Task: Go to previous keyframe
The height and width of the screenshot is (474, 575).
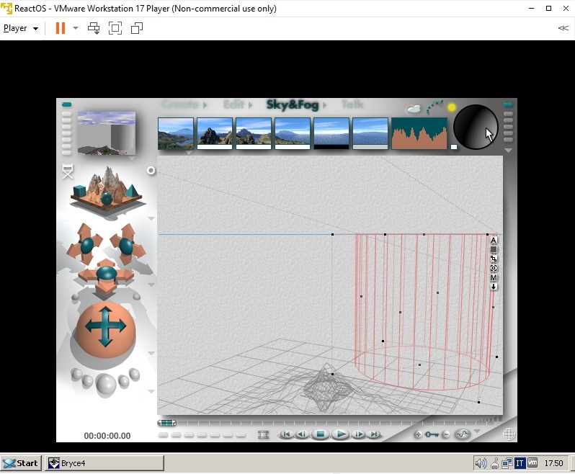Action: click(302, 434)
